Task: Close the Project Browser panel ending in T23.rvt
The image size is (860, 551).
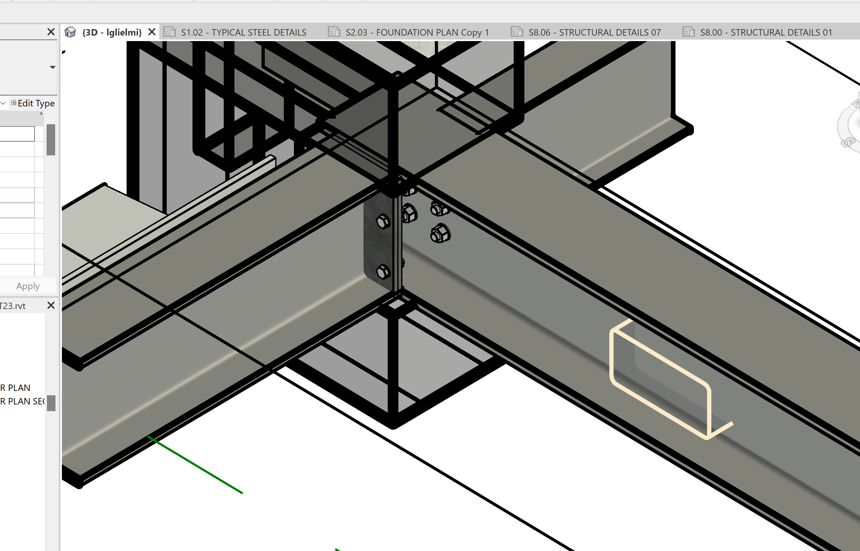Action: pos(51,306)
